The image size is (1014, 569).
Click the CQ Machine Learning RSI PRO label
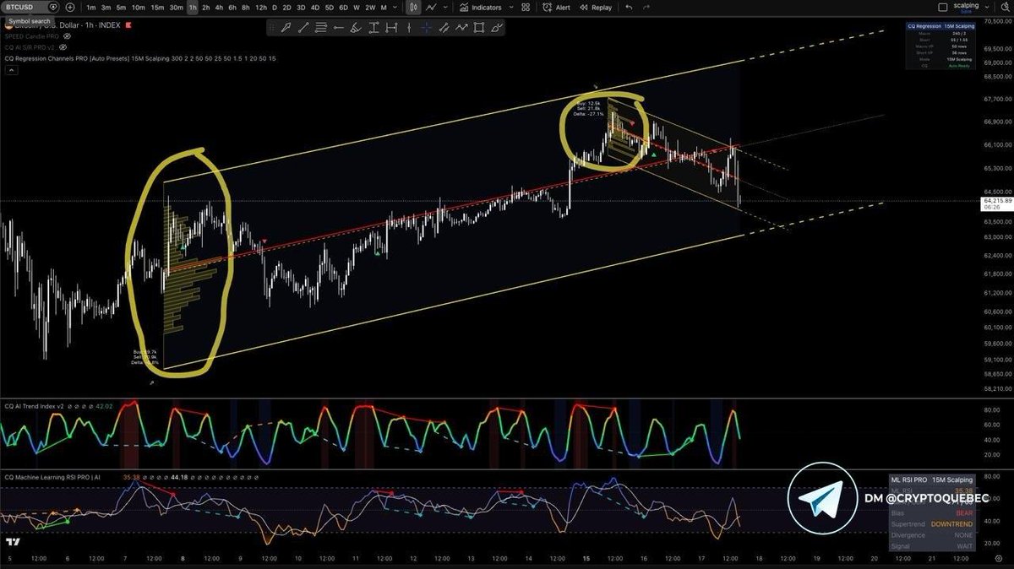52,477
